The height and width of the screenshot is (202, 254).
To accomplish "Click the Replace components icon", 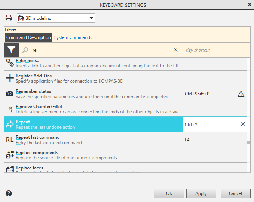I will tap(10, 155).
